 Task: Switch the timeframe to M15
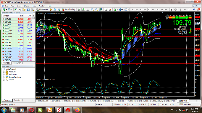point(141,10)
